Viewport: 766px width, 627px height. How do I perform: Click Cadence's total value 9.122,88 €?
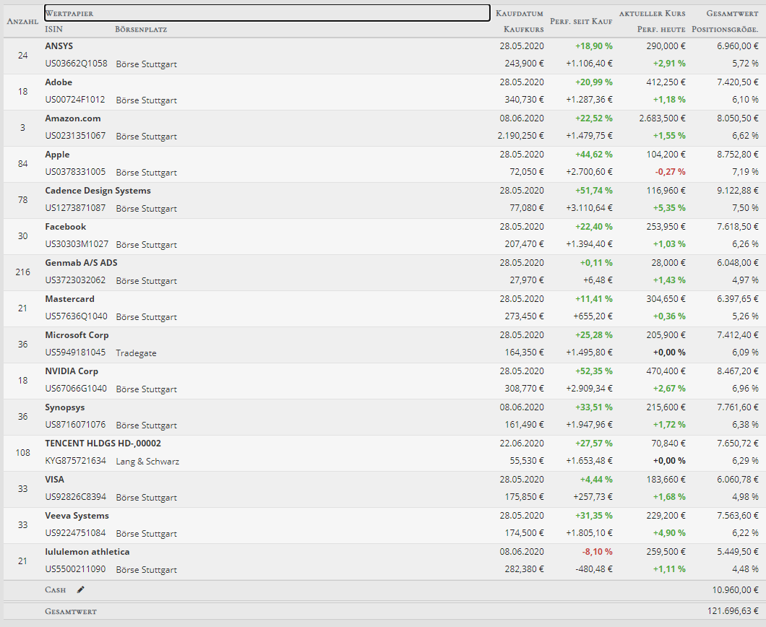[738, 191]
